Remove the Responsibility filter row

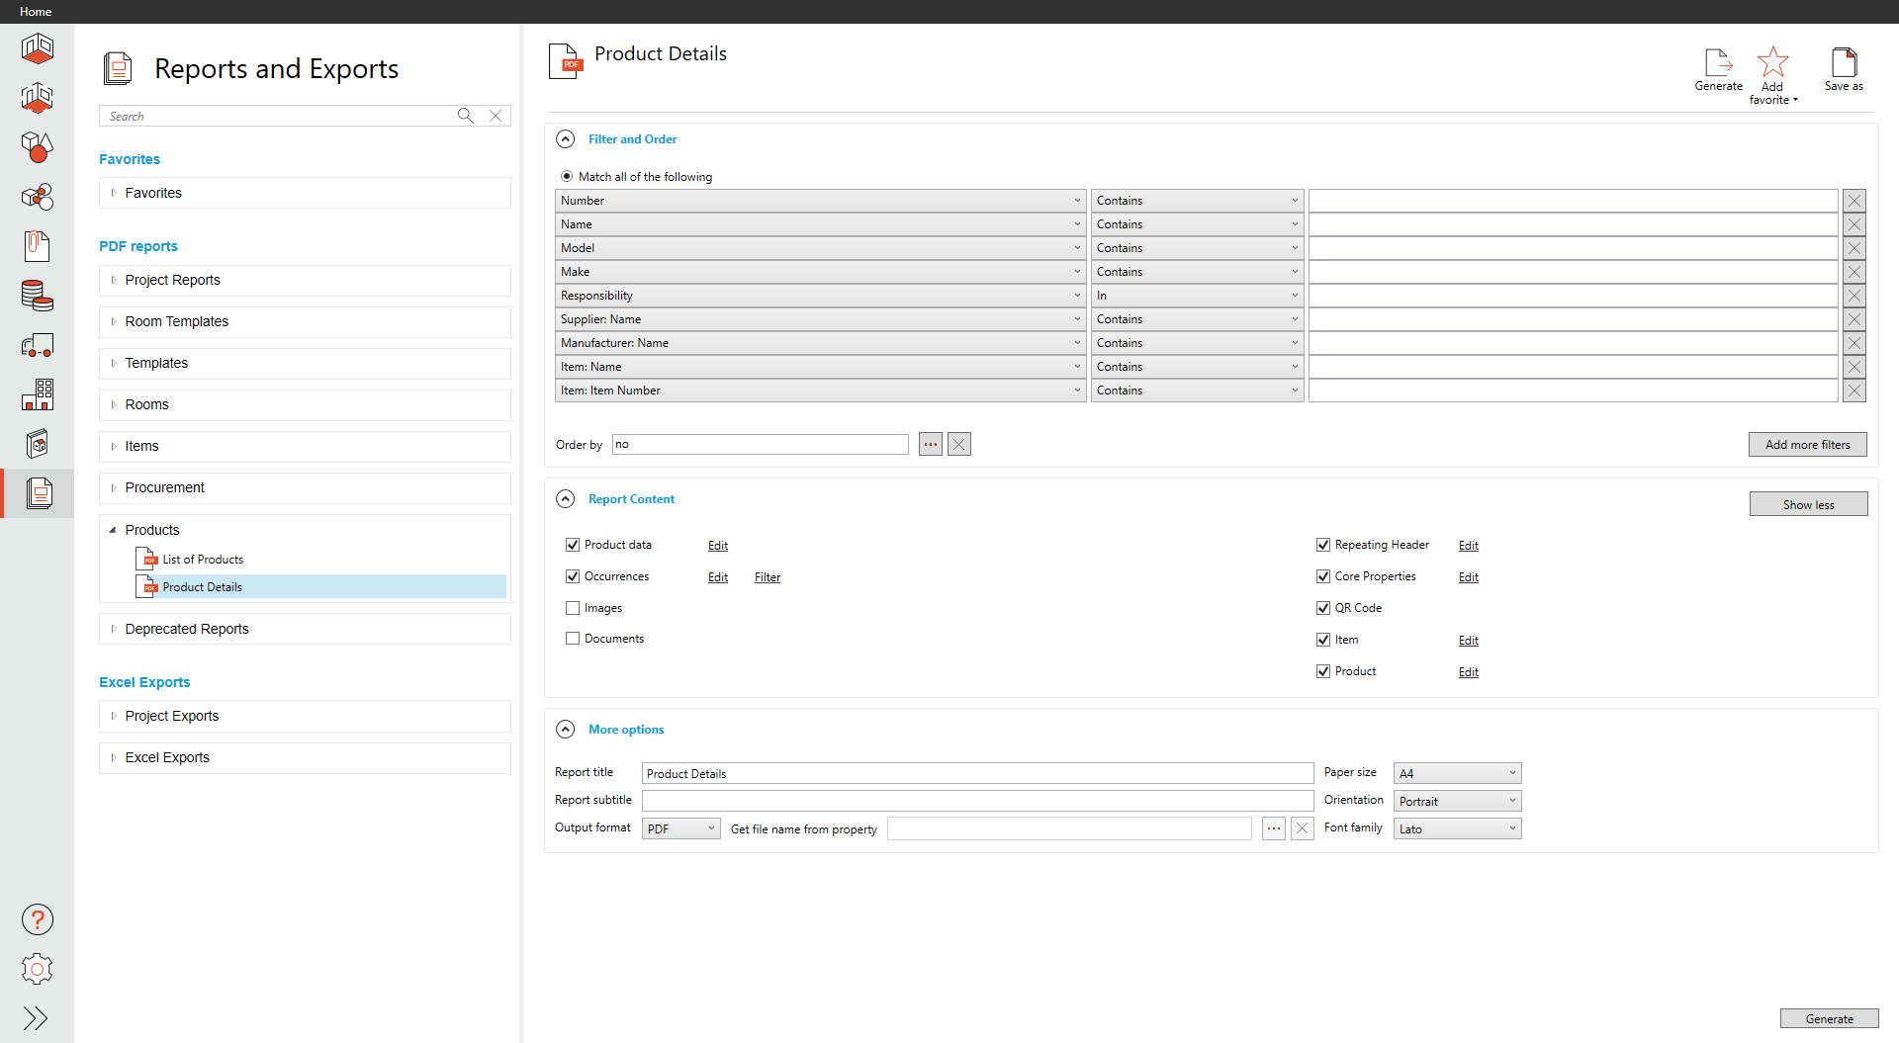[x=1854, y=296]
